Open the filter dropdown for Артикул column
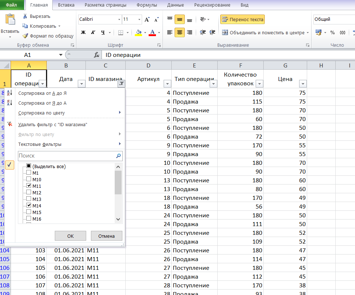The height and width of the screenshot is (295, 355). click(x=167, y=84)
